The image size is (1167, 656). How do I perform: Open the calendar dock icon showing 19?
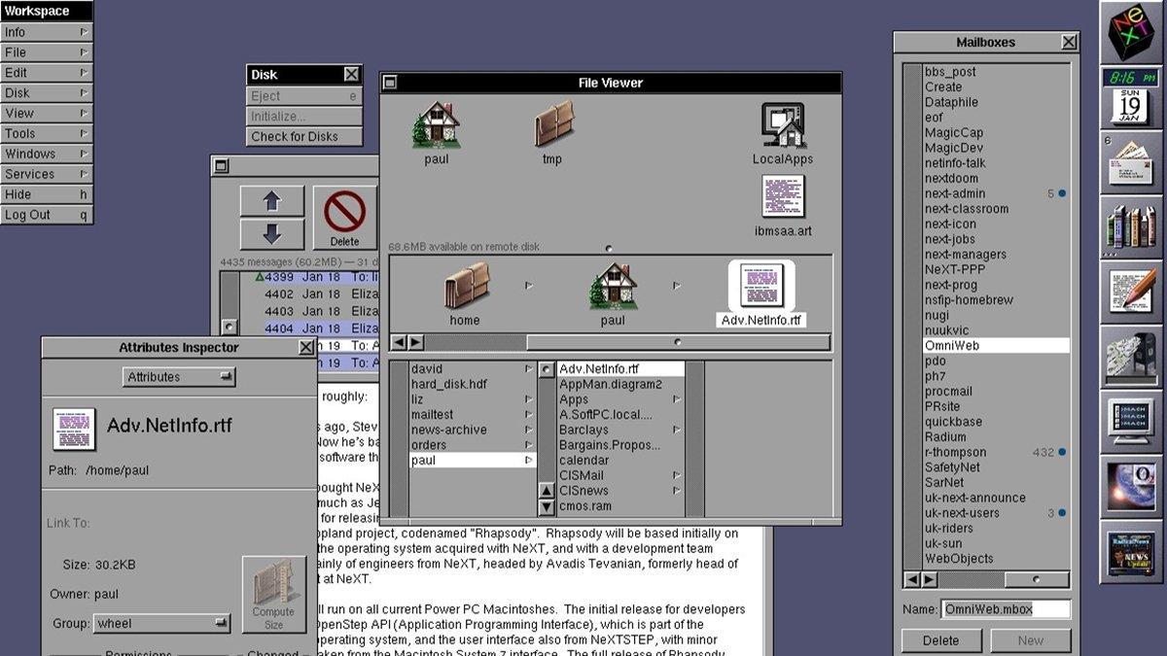coord(1130,107)
